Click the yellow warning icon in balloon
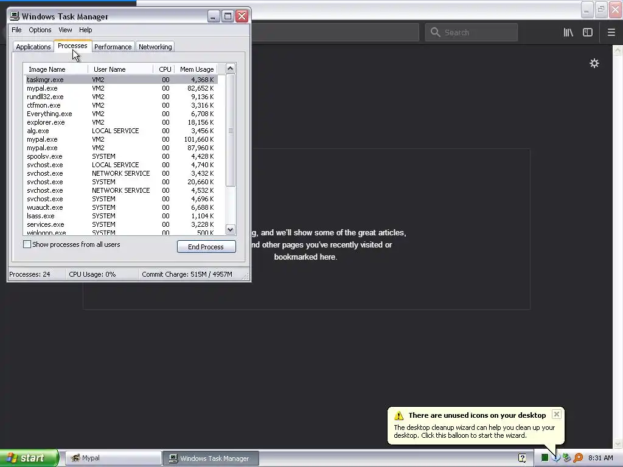 coord(399,416)
